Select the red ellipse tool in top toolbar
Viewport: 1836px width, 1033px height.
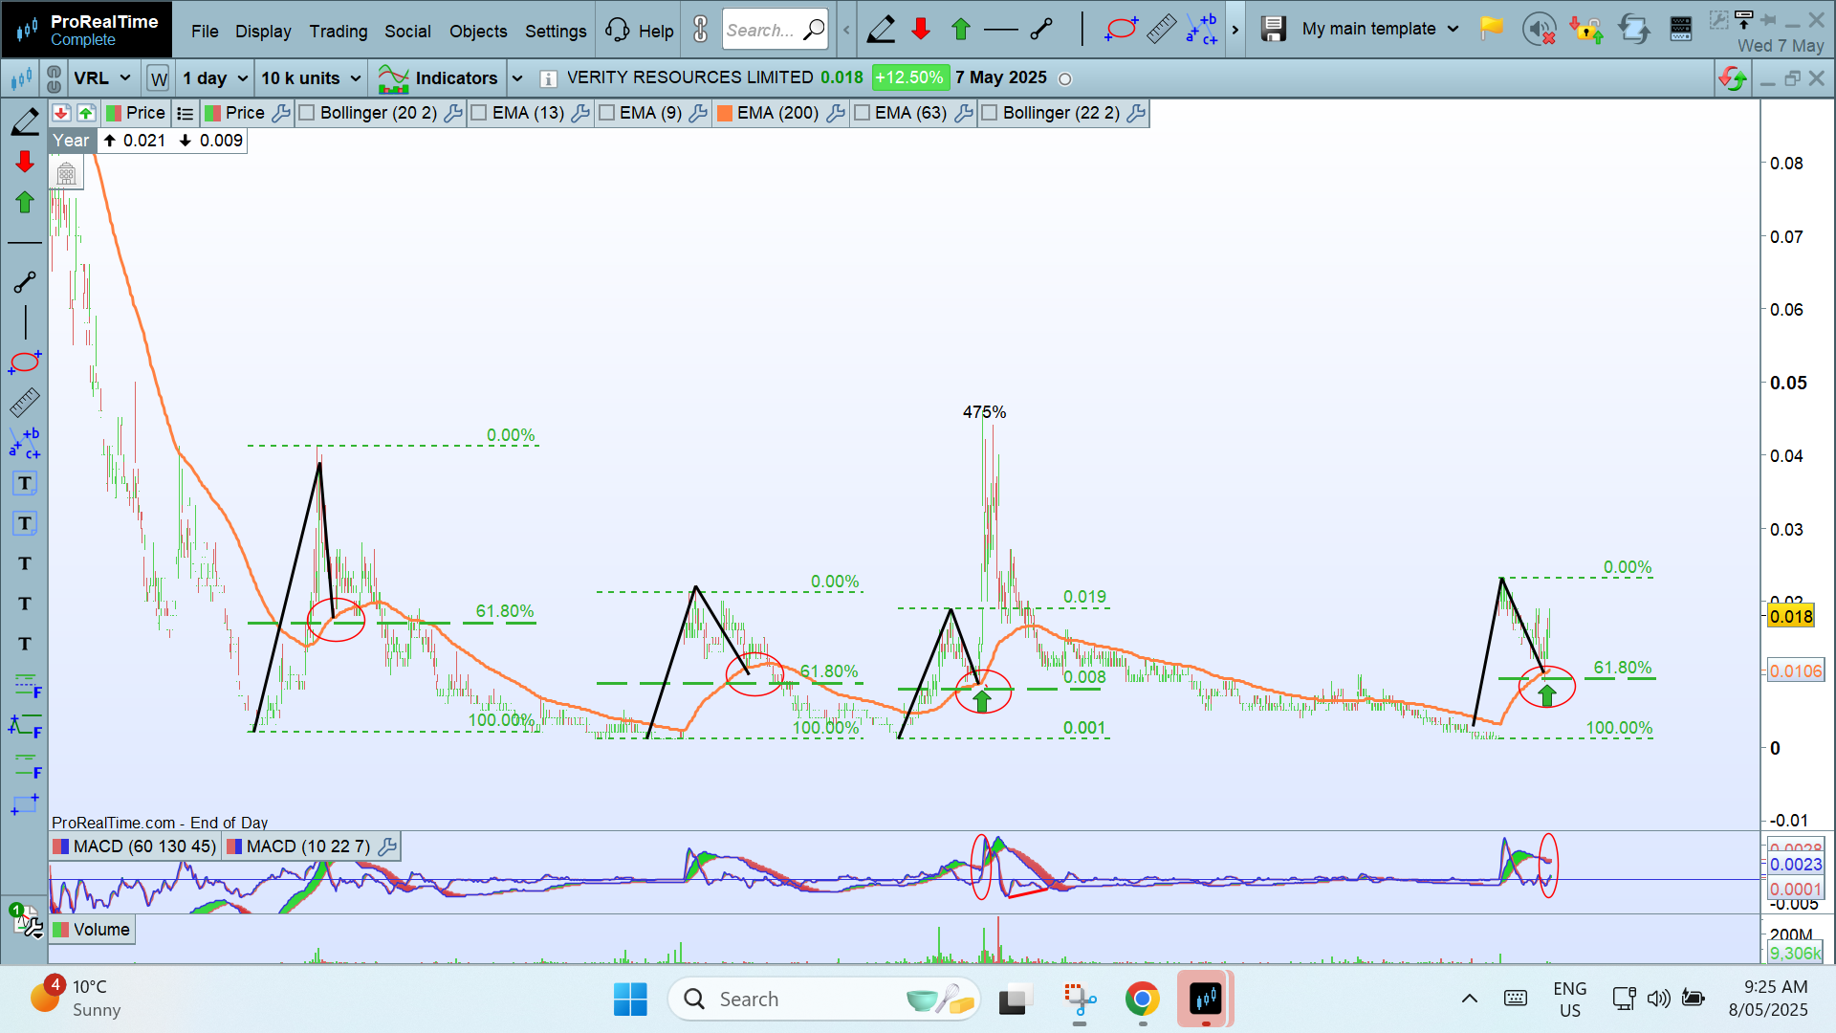point(1121,30)
